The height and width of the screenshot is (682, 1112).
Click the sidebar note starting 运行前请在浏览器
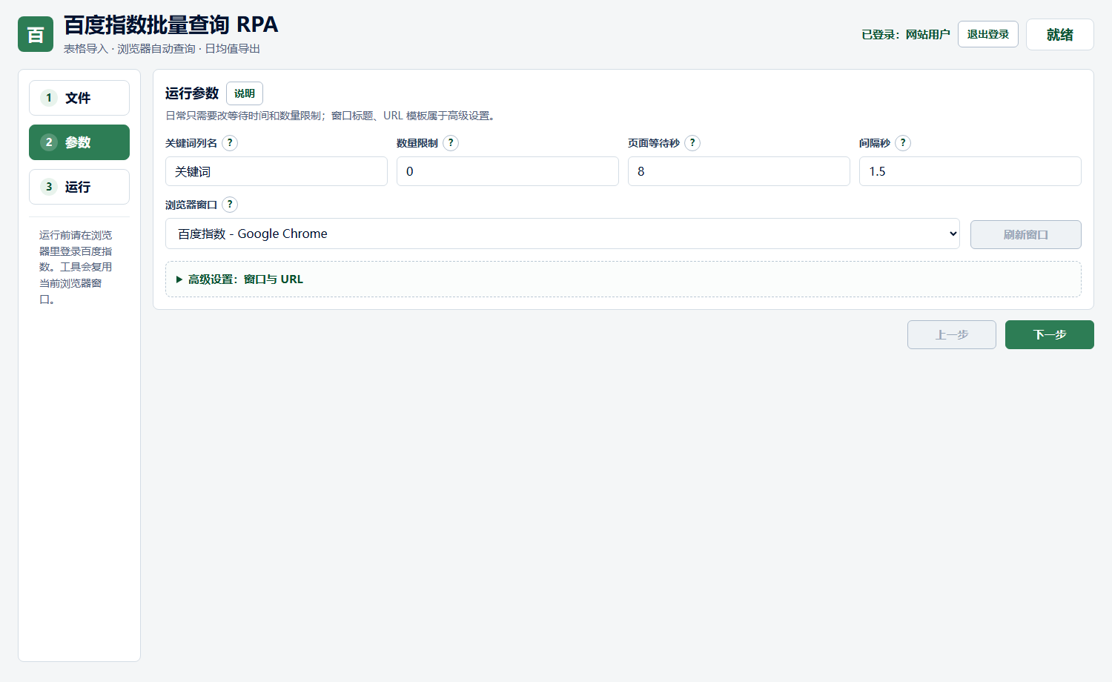pos(76,267)
